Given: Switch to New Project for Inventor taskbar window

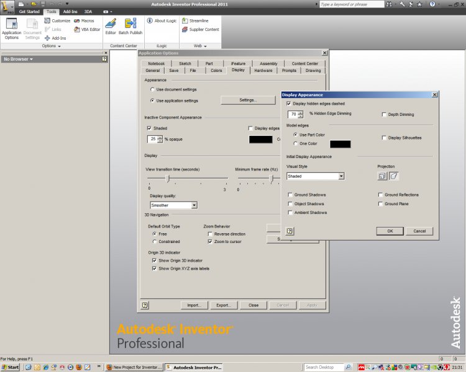Looking at the screenshot, I should (134, 367).
